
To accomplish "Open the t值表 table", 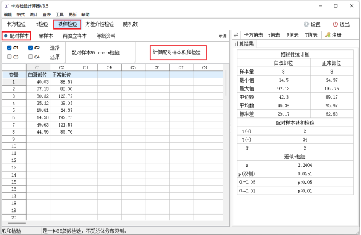I will (274, 35).
